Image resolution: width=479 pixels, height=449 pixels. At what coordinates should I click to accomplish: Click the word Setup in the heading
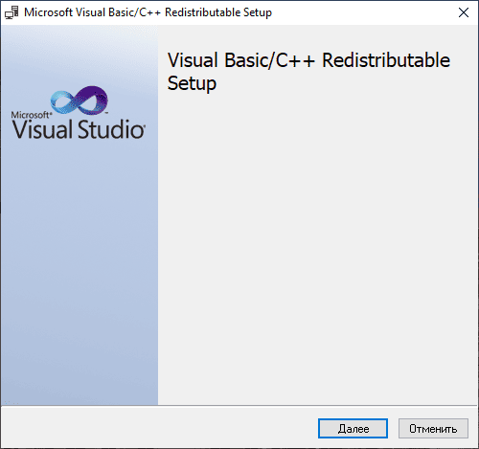192,83
